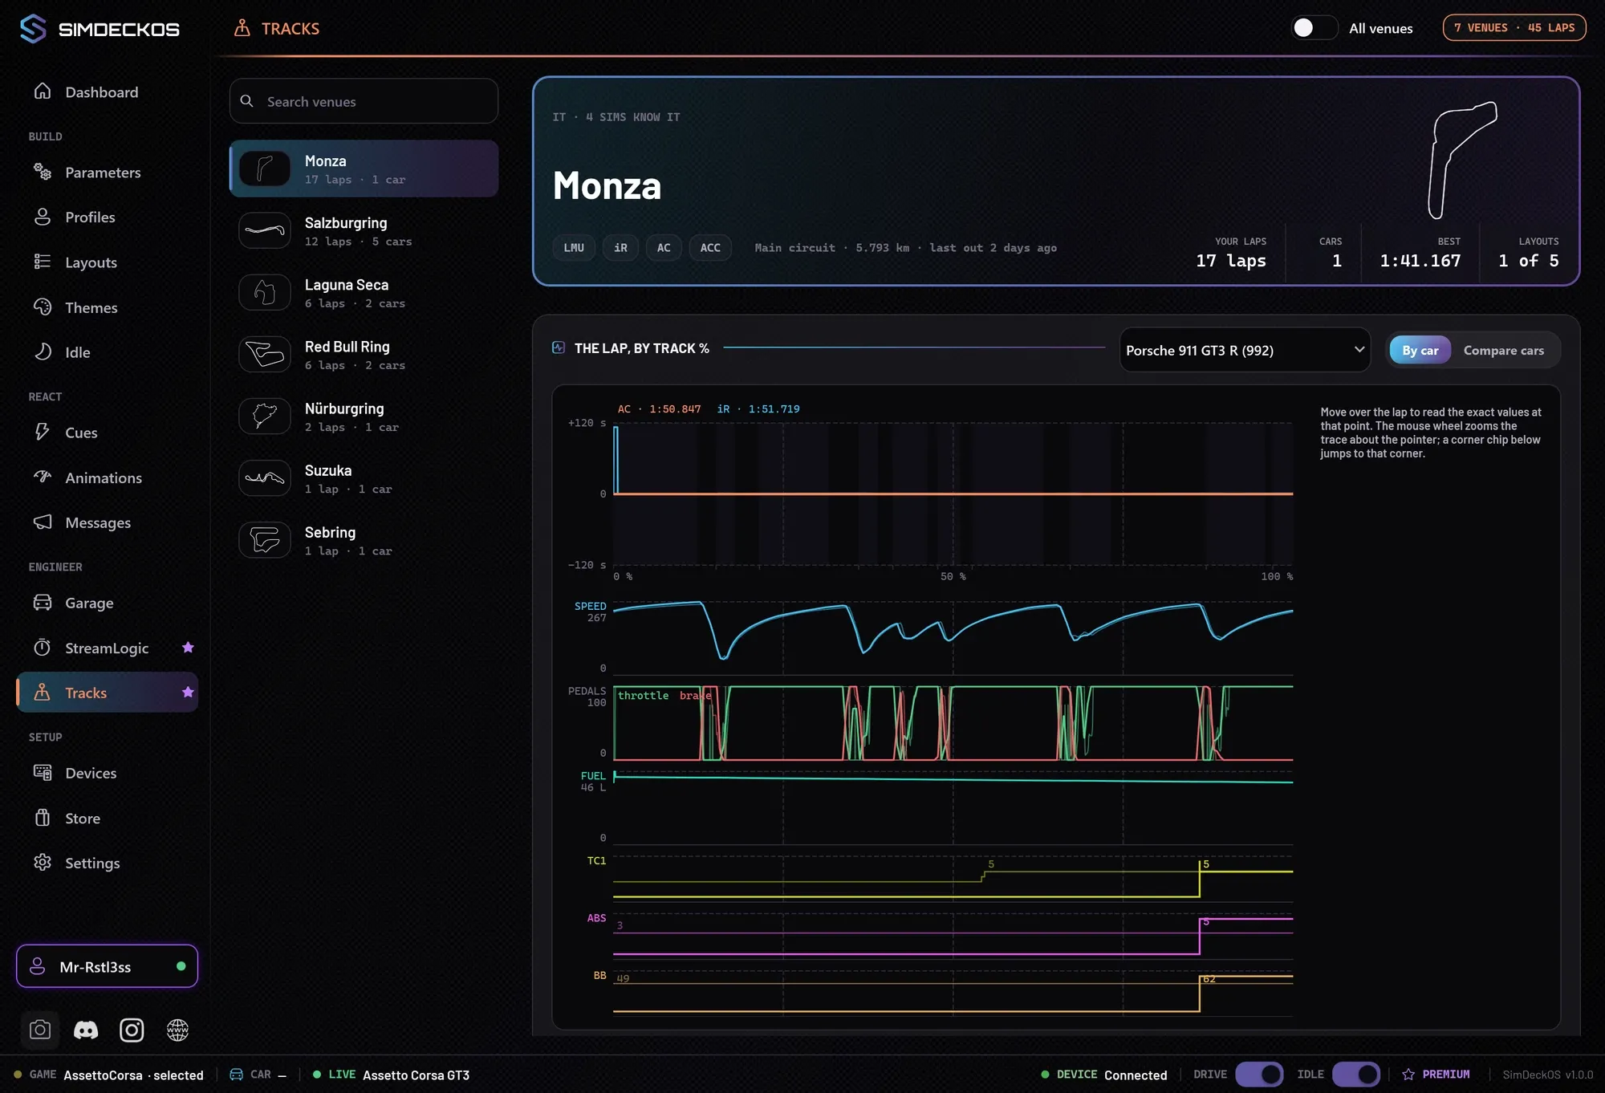Open Devices in the sidebar
The width and height of the screenshot is (1605, 1093).
107,773
